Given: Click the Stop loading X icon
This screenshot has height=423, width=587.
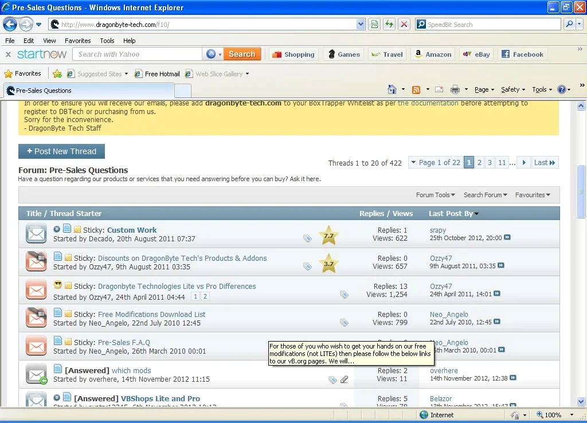Looking at the screenshot, I should (404, 24).
